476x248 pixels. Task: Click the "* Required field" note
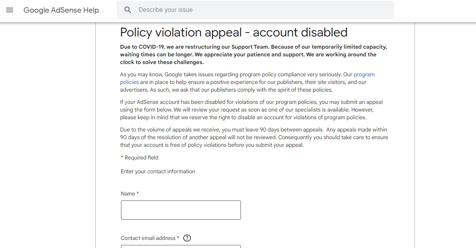[x=139, y=158]
